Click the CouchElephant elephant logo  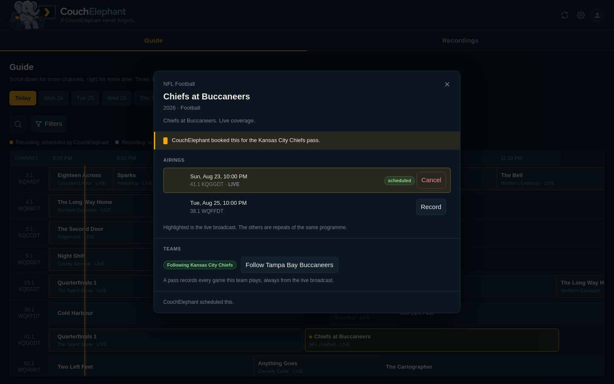[x=32, y=15]
